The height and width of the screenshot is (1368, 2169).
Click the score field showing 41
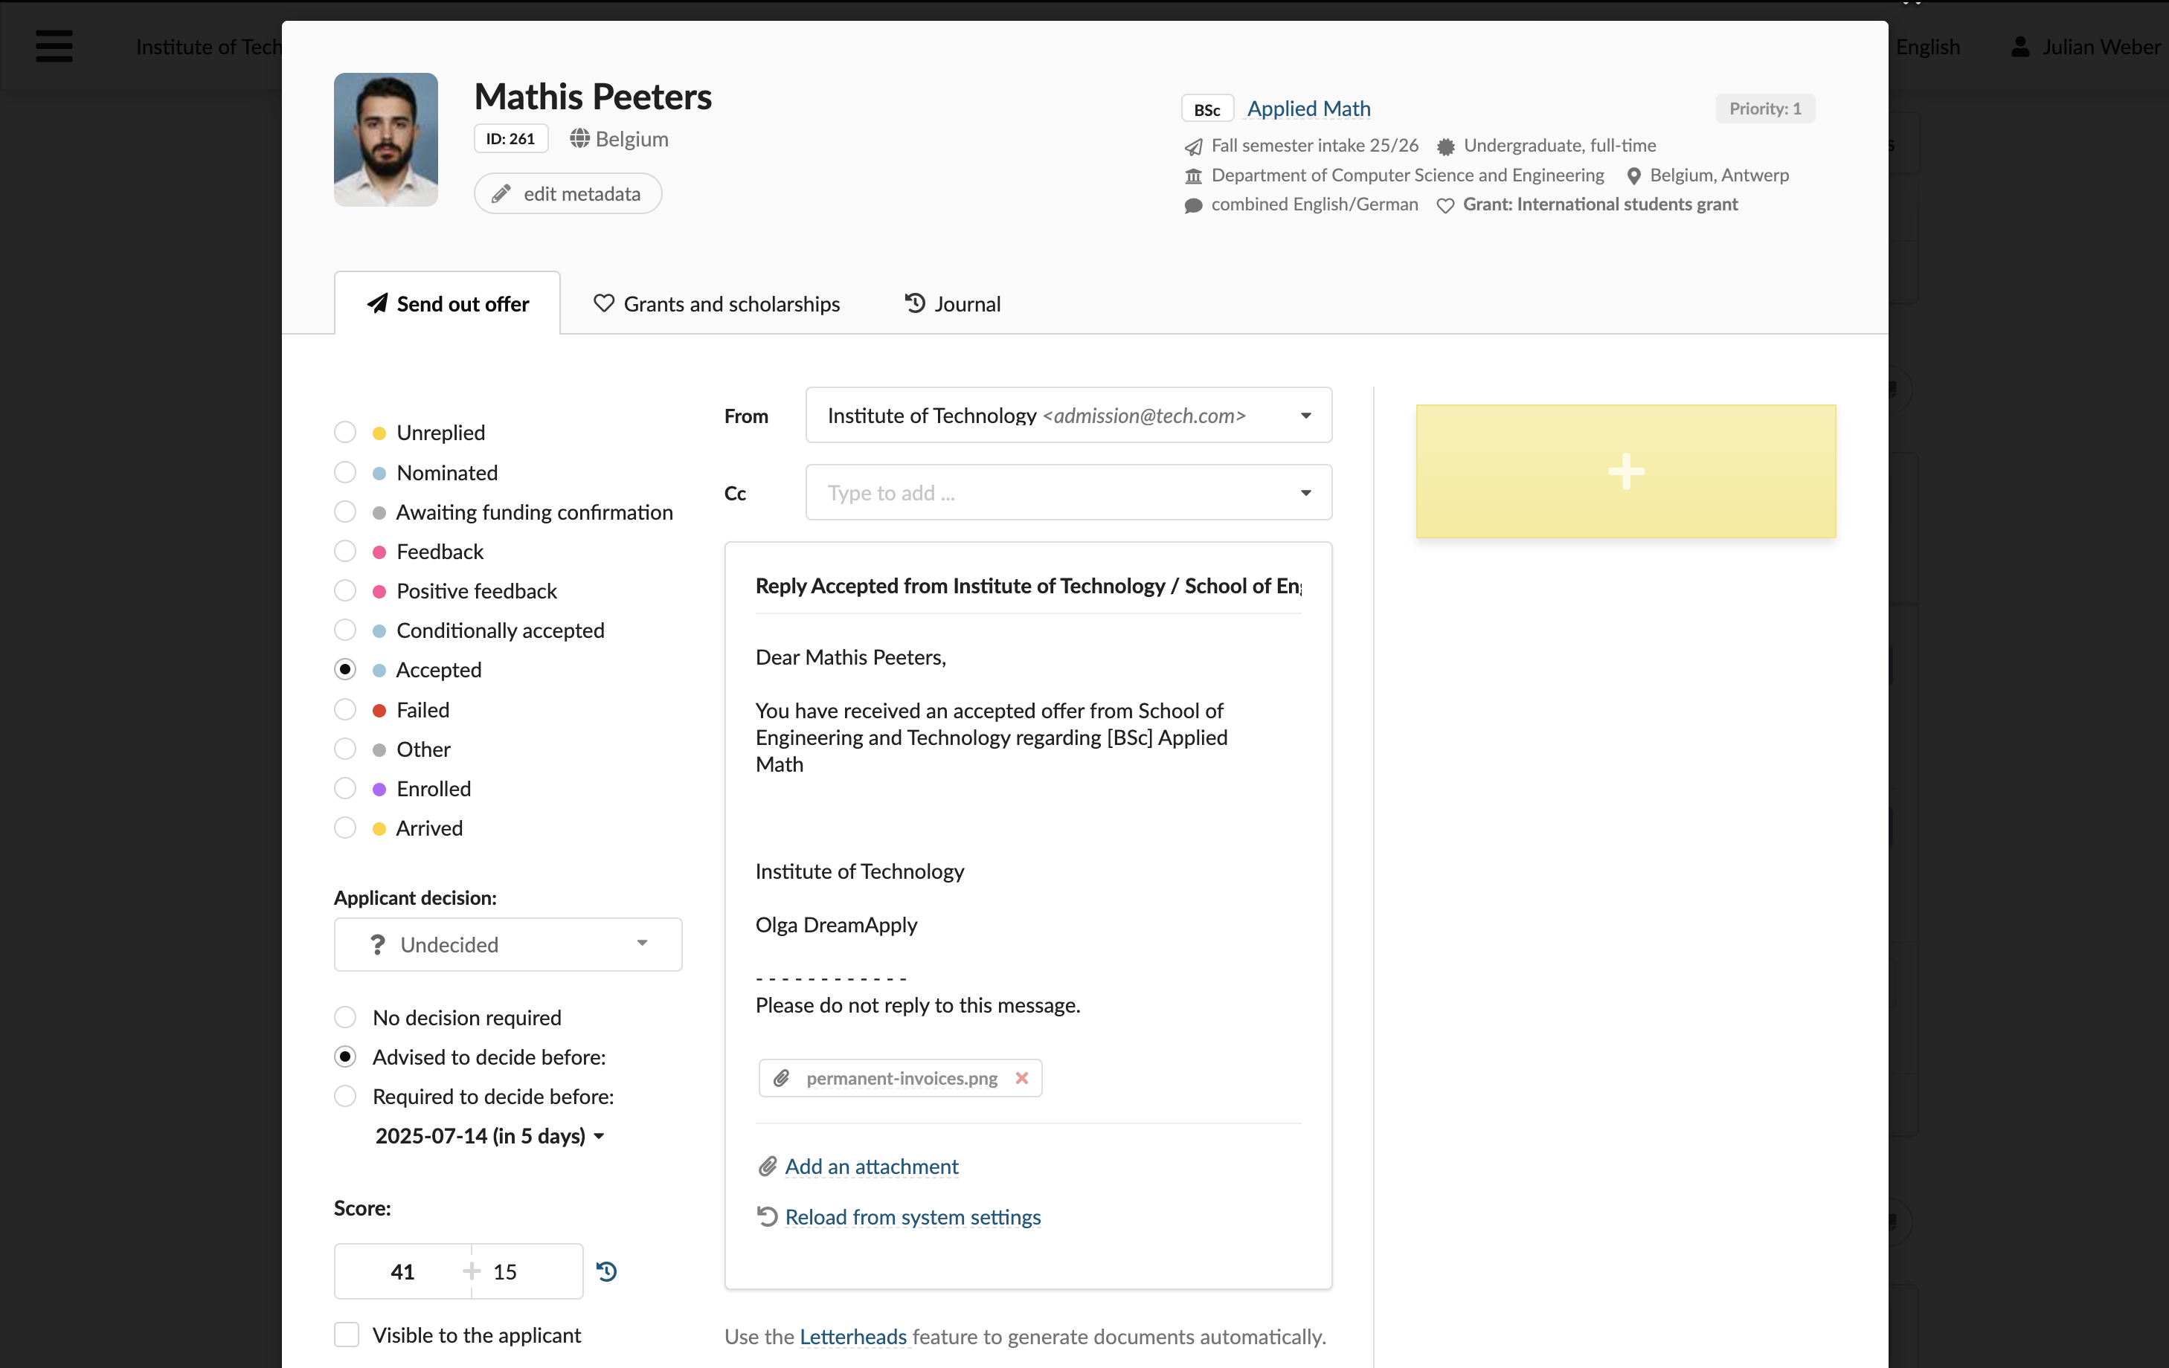click(402, 1271)
